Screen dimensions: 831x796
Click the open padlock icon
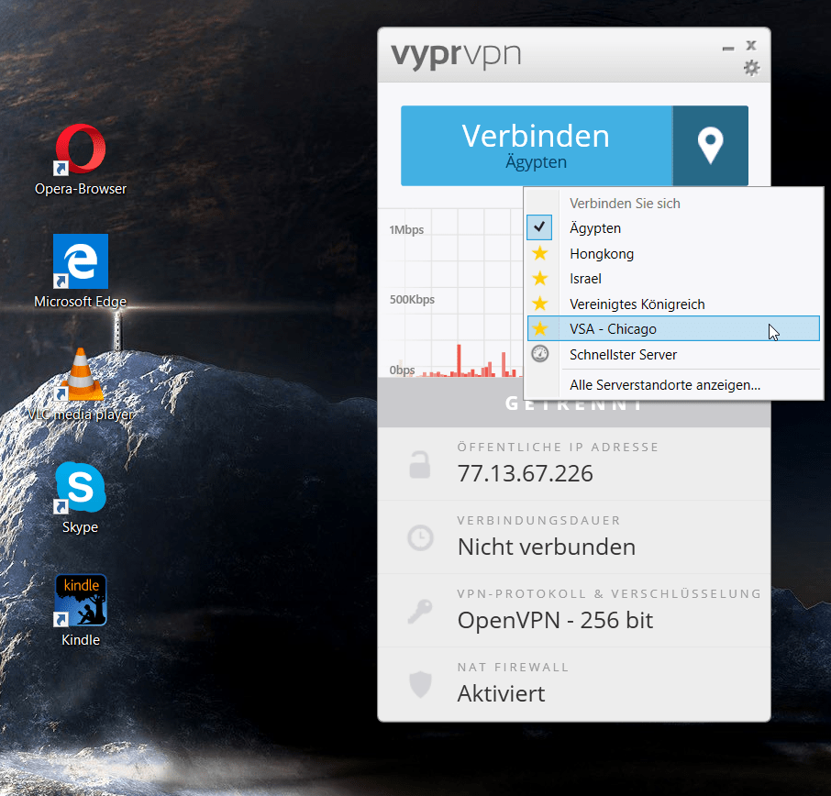(x=420, y=464)
